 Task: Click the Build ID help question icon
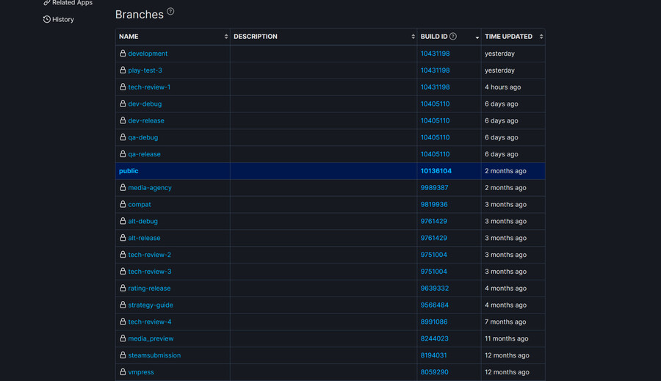453,37
